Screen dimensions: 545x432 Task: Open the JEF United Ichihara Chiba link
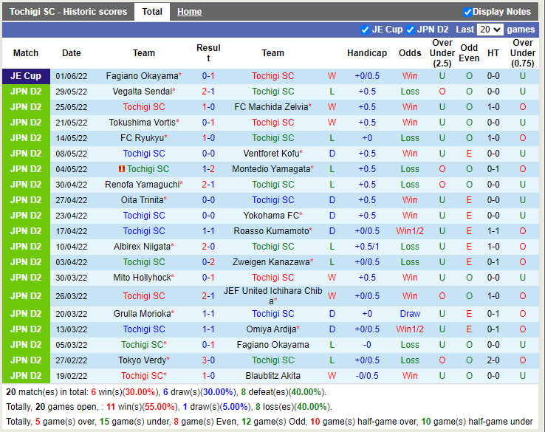pyautogui.click(x=272, y=291)
